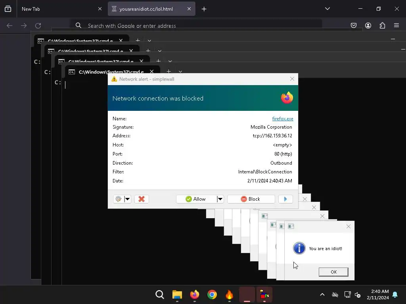Viewport: 406px width, 304px height.
Task: Click the 80 (http) port value
Action: click(x=283, y=154)
